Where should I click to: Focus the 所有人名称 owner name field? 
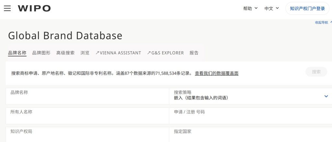point(87,117)
